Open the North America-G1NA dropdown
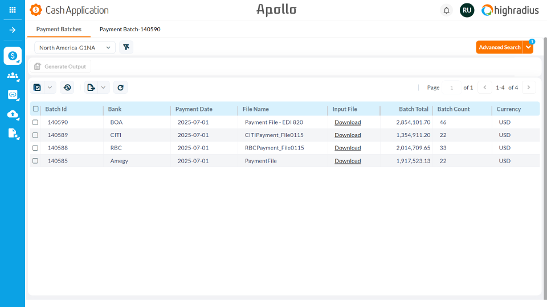Image resolution: width=547 pixels, height=307 pixels. coord(75,48)
